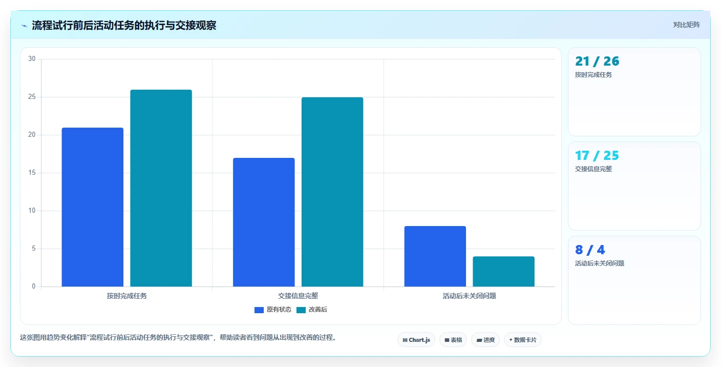
Task: Click the description text below the chart
Action: (x=178, y=338)
